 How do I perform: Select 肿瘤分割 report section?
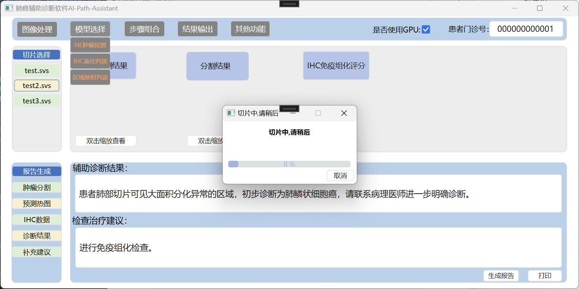click(x=37, y=187)
